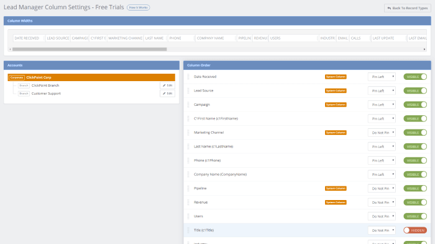Click the Branch tag next to ClickPoint Branch
Viewport: 435px width, 244px height.
[24, 85]
